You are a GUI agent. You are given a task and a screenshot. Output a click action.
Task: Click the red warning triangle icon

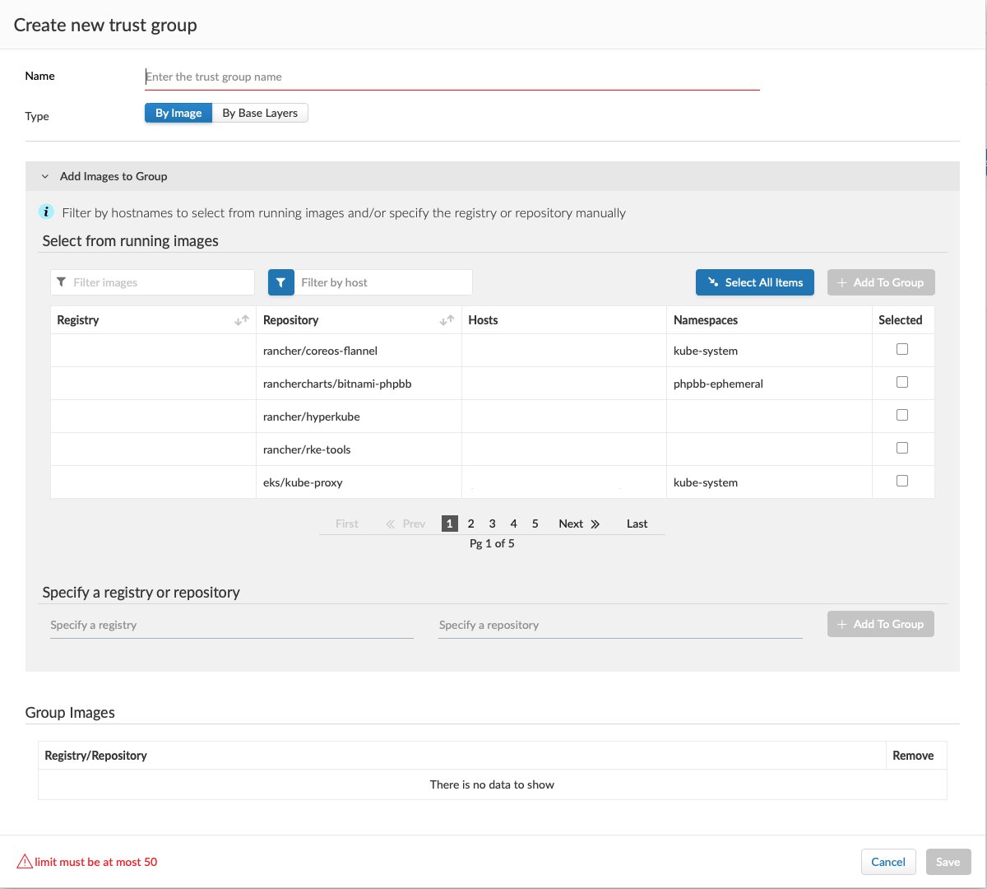[x=25, y=862]
